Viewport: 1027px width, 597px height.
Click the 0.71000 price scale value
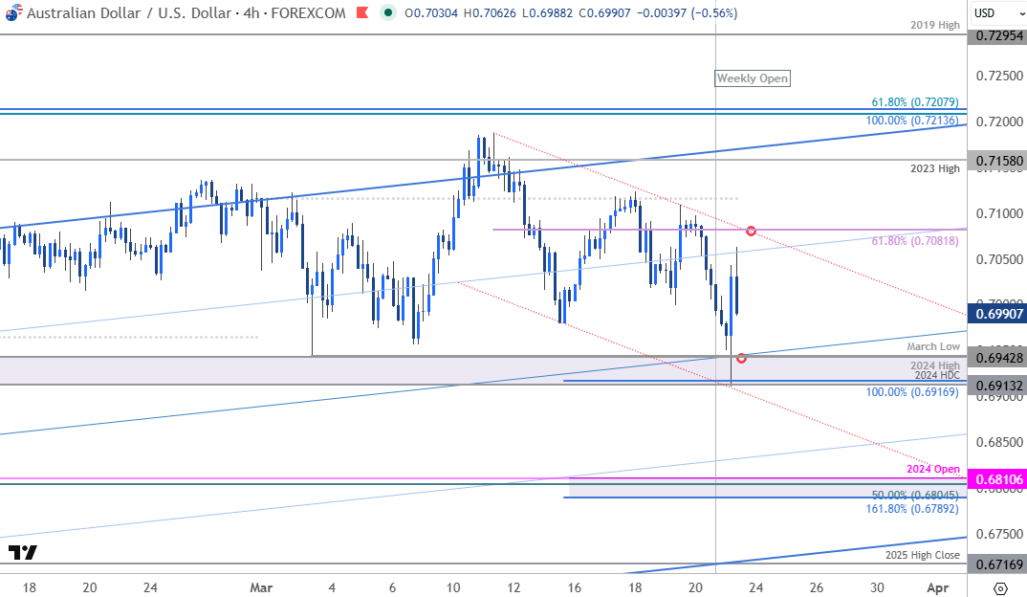999,213
